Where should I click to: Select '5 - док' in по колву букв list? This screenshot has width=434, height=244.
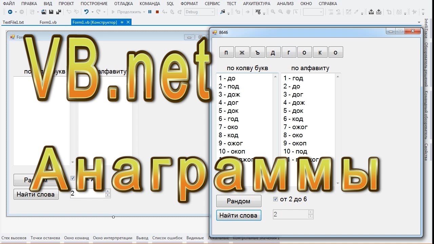[229, 111]
